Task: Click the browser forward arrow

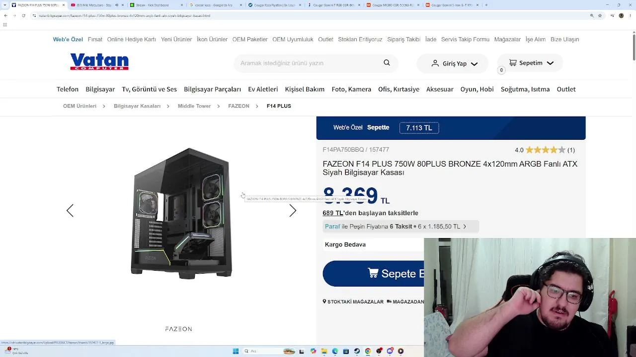Action: point(14,15)
